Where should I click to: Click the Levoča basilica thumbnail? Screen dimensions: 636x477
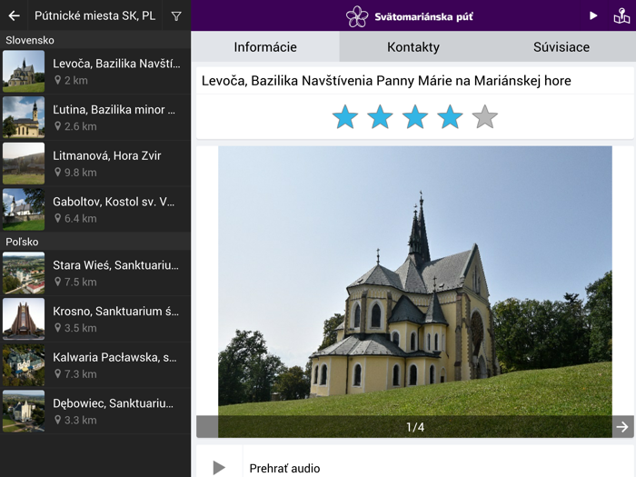click(24, 72)
